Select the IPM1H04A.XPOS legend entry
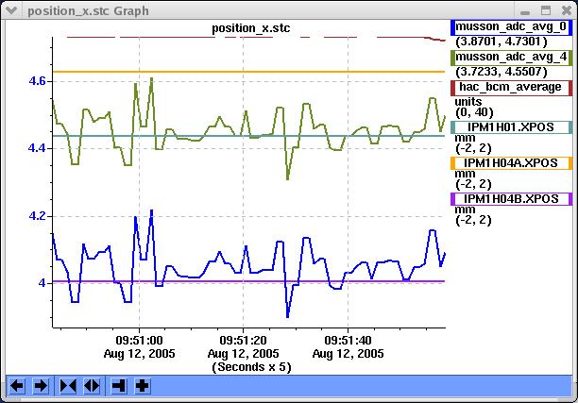578x403 pixels. pos(511,163)
